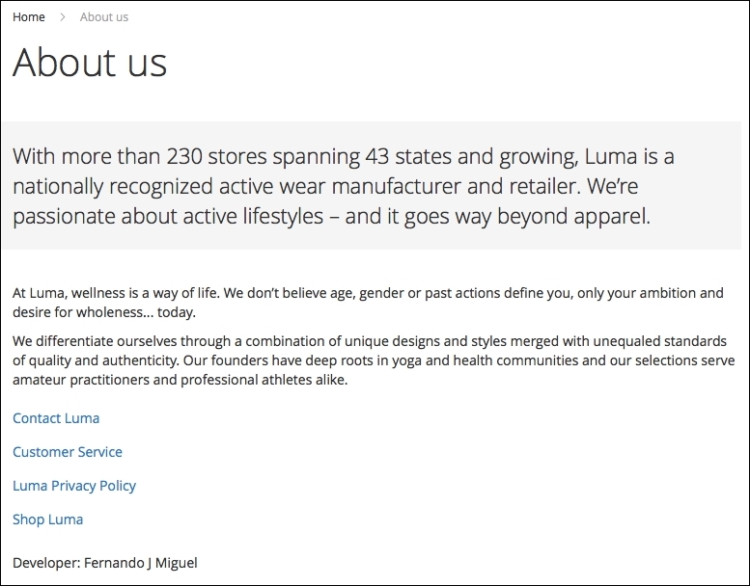Select the About us breadcrumb item
The height and width of the screenshot is (586, 750).
tap(104, 17)
